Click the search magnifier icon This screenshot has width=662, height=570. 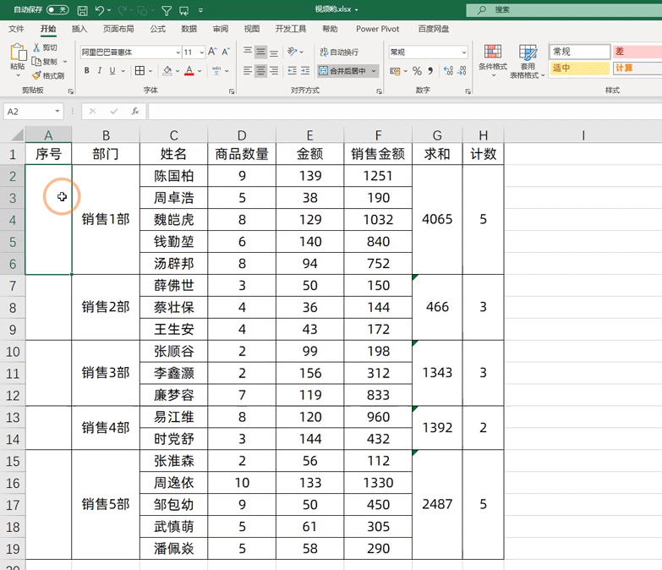[x=482, y=9]
